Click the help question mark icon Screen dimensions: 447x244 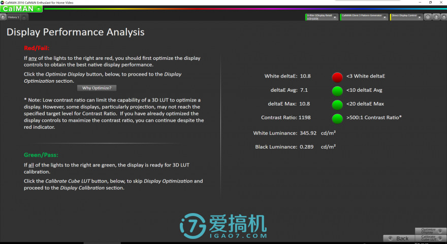coord(436,17)
